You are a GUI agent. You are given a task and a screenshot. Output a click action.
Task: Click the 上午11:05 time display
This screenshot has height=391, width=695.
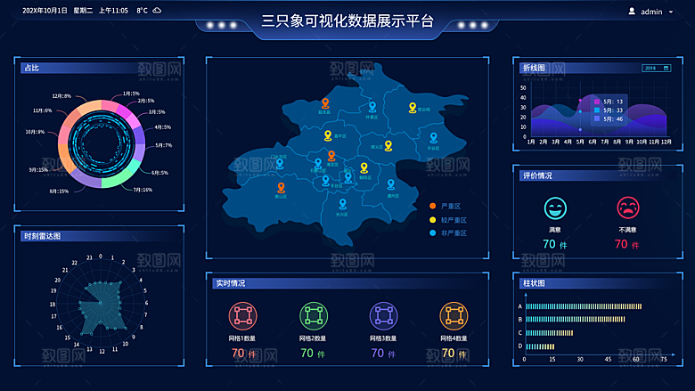coord(113,11)
